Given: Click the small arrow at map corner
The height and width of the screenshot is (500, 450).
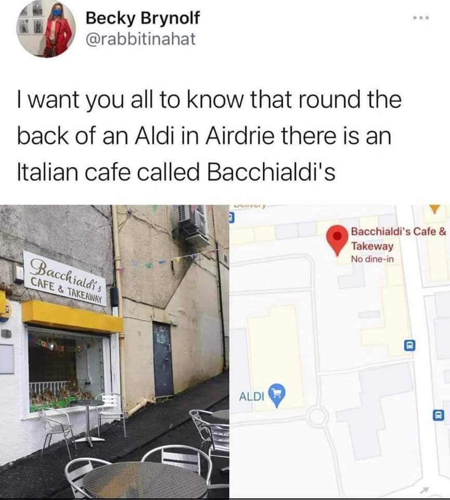Looking at the screenshot, I should click(x=425, y=489).
